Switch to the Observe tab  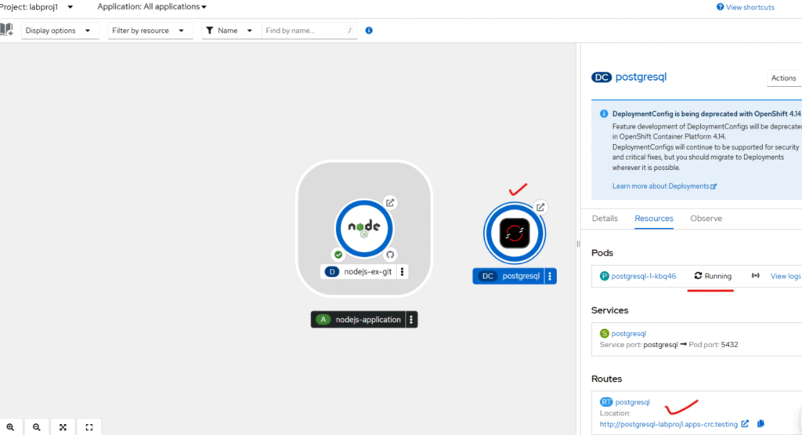click(x=706, y=219)
